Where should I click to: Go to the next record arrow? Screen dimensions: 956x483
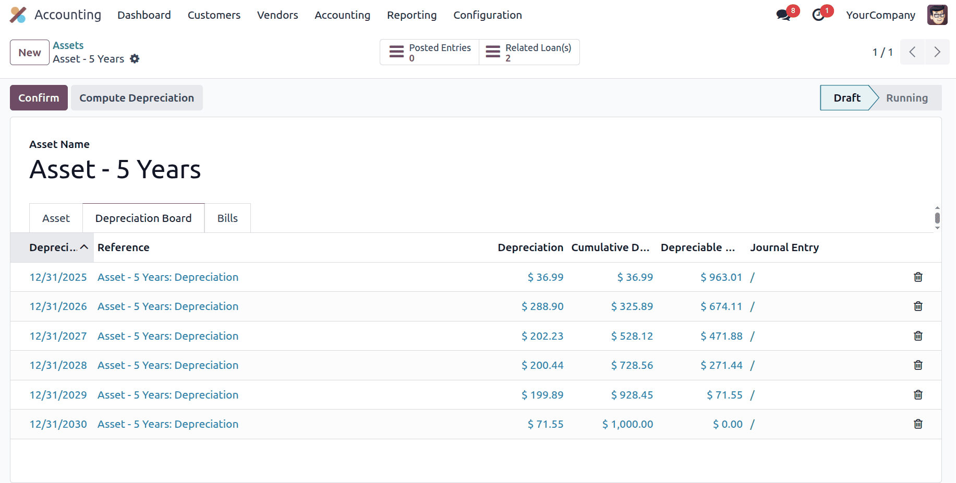(x=937, y=52)
